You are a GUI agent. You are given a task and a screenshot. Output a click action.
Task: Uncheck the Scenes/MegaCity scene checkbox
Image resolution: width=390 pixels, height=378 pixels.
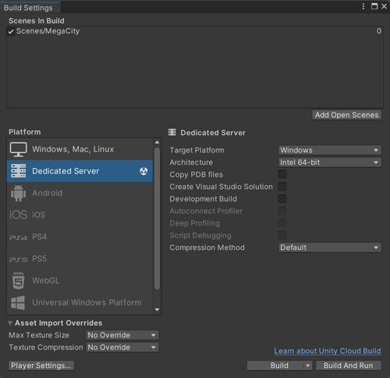(x=11, y=31)
